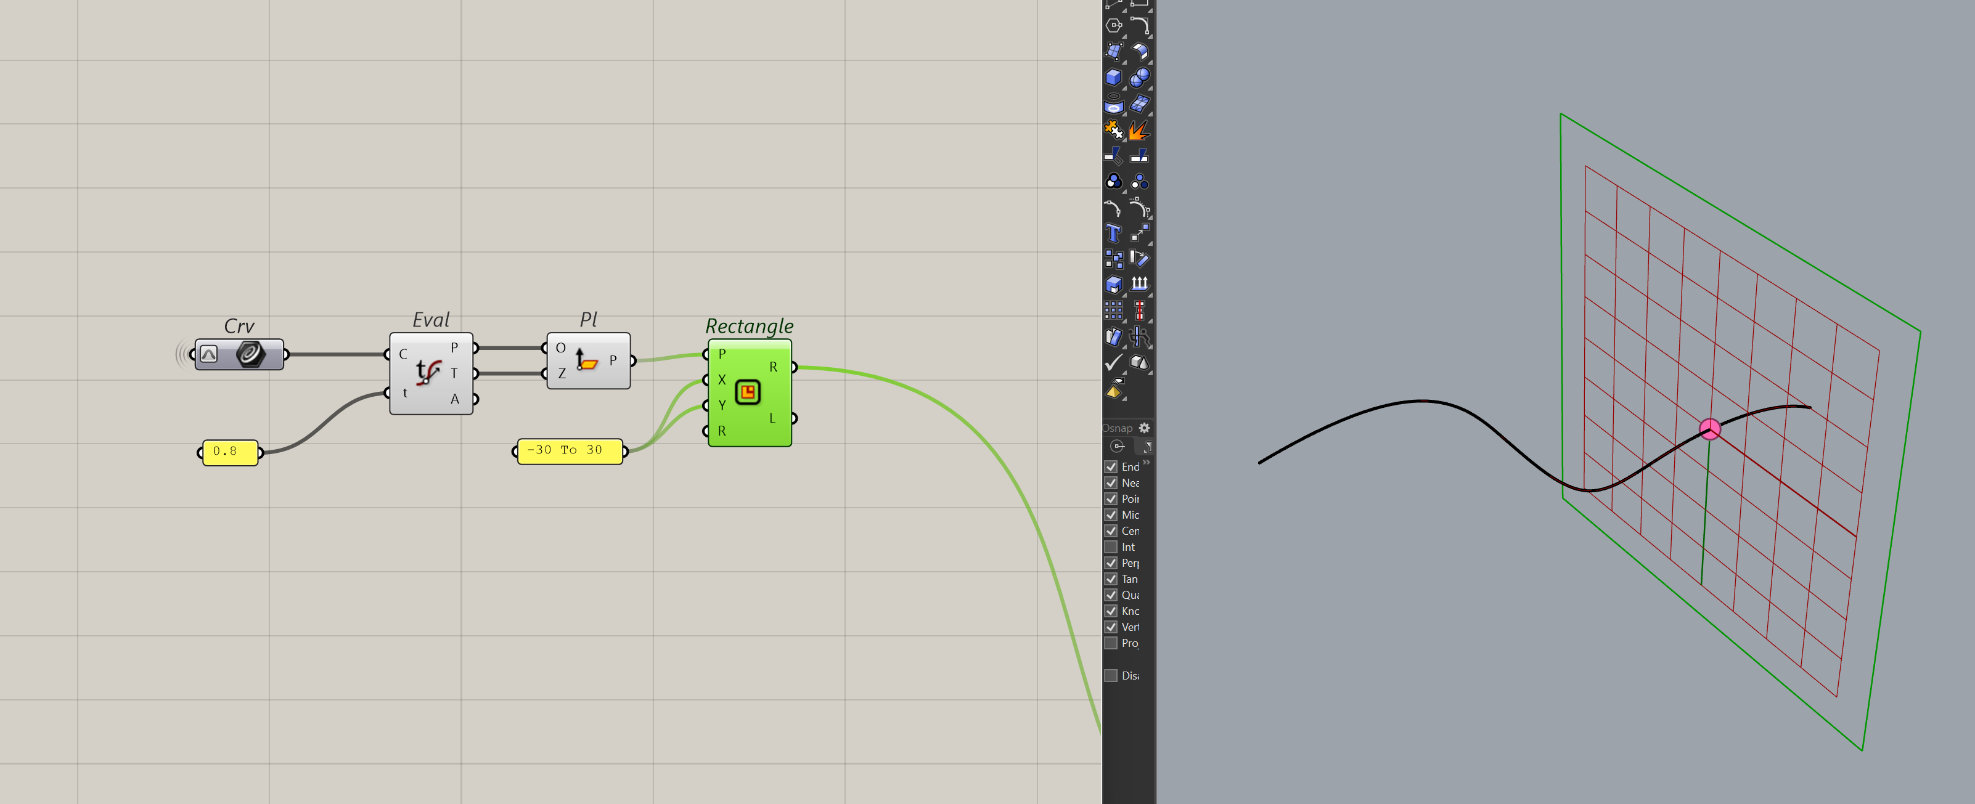The width and height of the screenshot is (1975, 804).
Task: Click the Fillet curves tool
Action: click(x=1139, y=25)
